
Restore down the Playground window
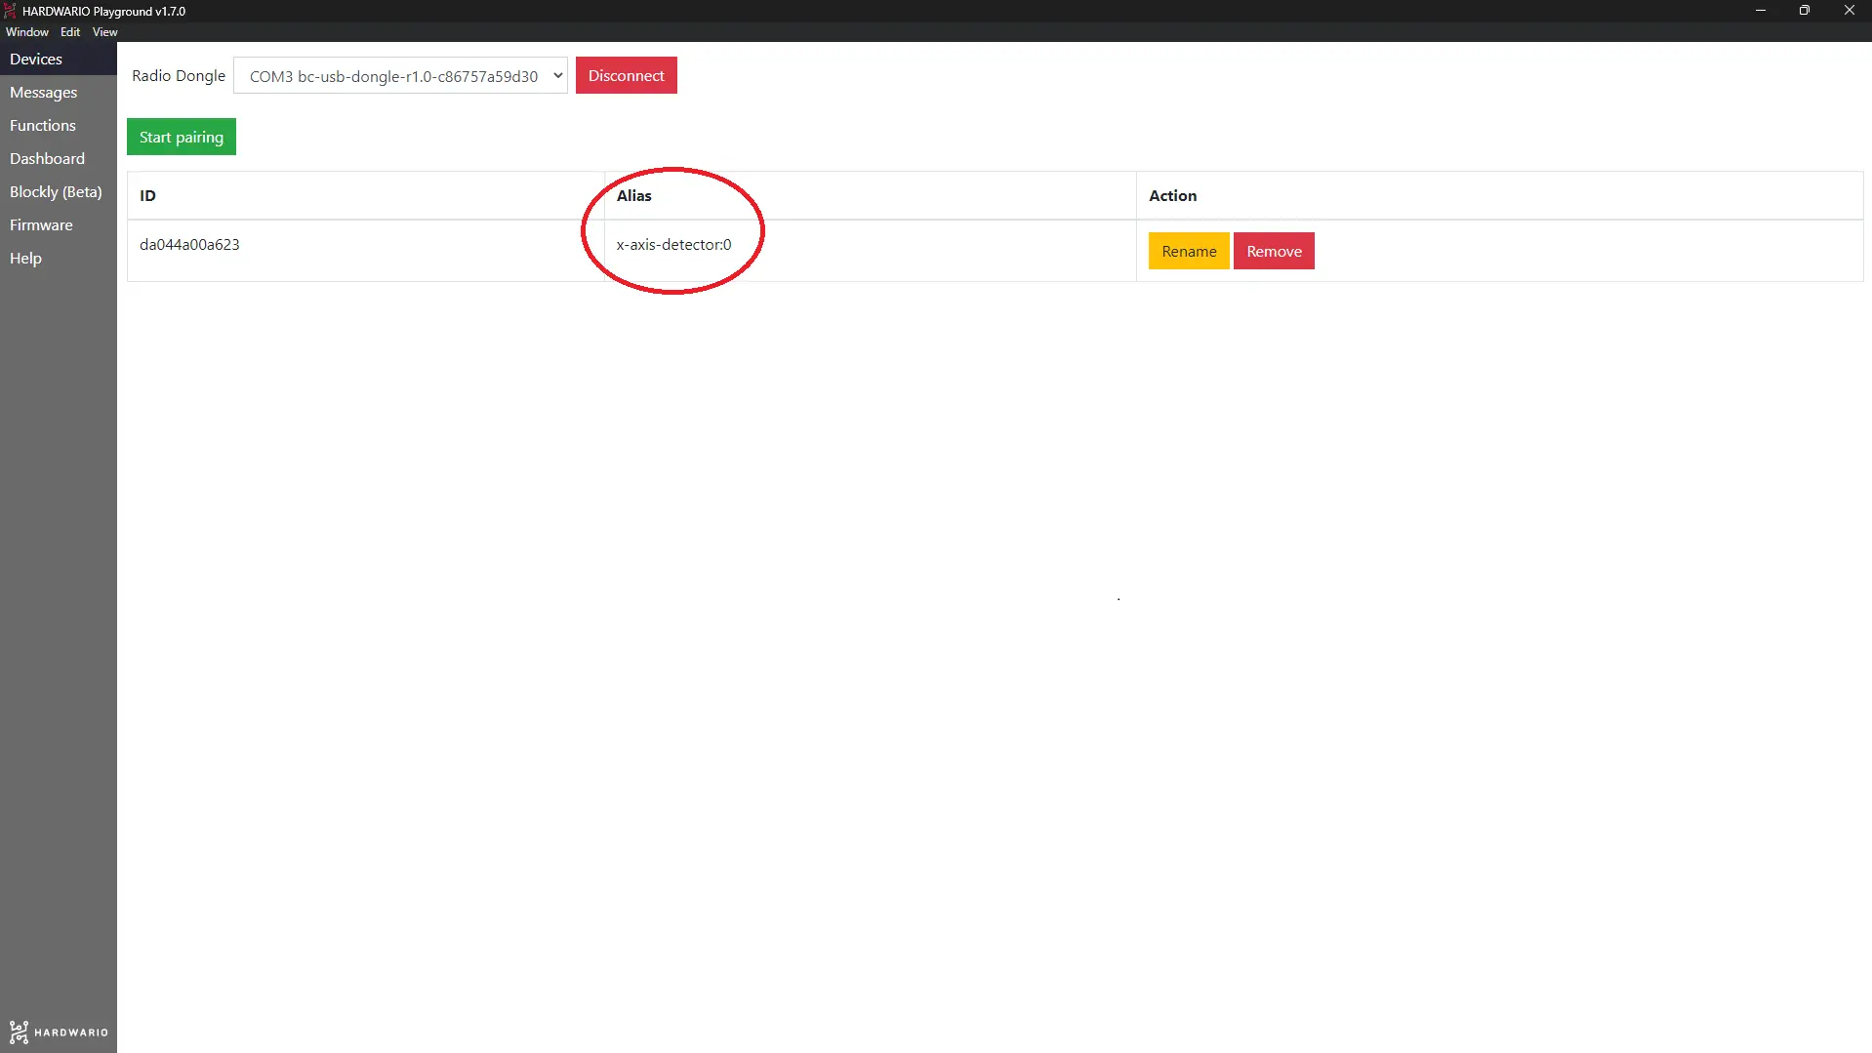coord(1805,11)
